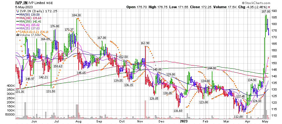Image resolution: width=282 pixels, height=124 pixels.
Task: Click the 136.15 low price label
Action: [x=128, y=85]
